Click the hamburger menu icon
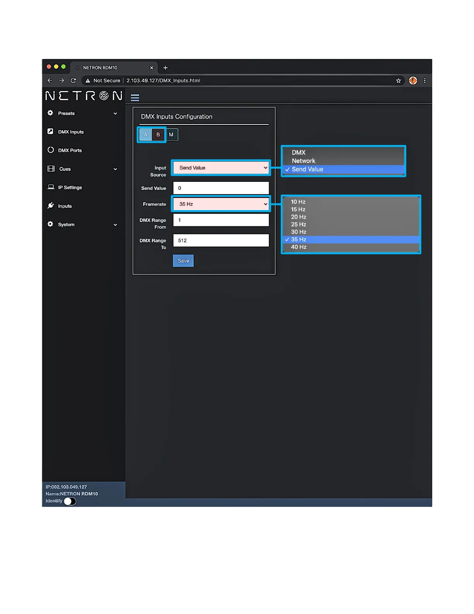This screenshot has height=614, width=474. 135,97
